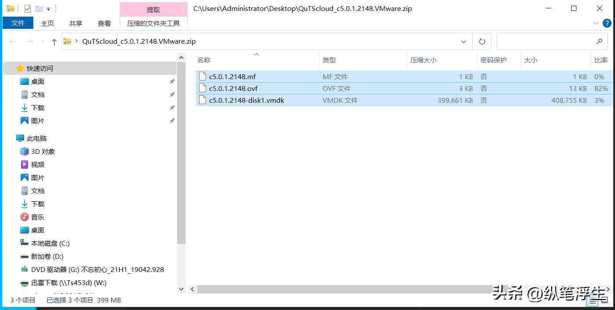The height and width of the screenshot is (310, 615).
Task: Open the 压缩的文件夹工具 tab
Action: (x=153, y=23)
